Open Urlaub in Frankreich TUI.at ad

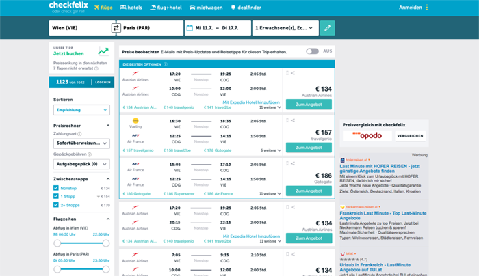click(375, 267)
